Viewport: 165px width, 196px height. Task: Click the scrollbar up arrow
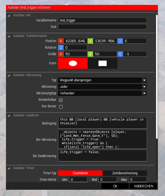click(157, 13)
